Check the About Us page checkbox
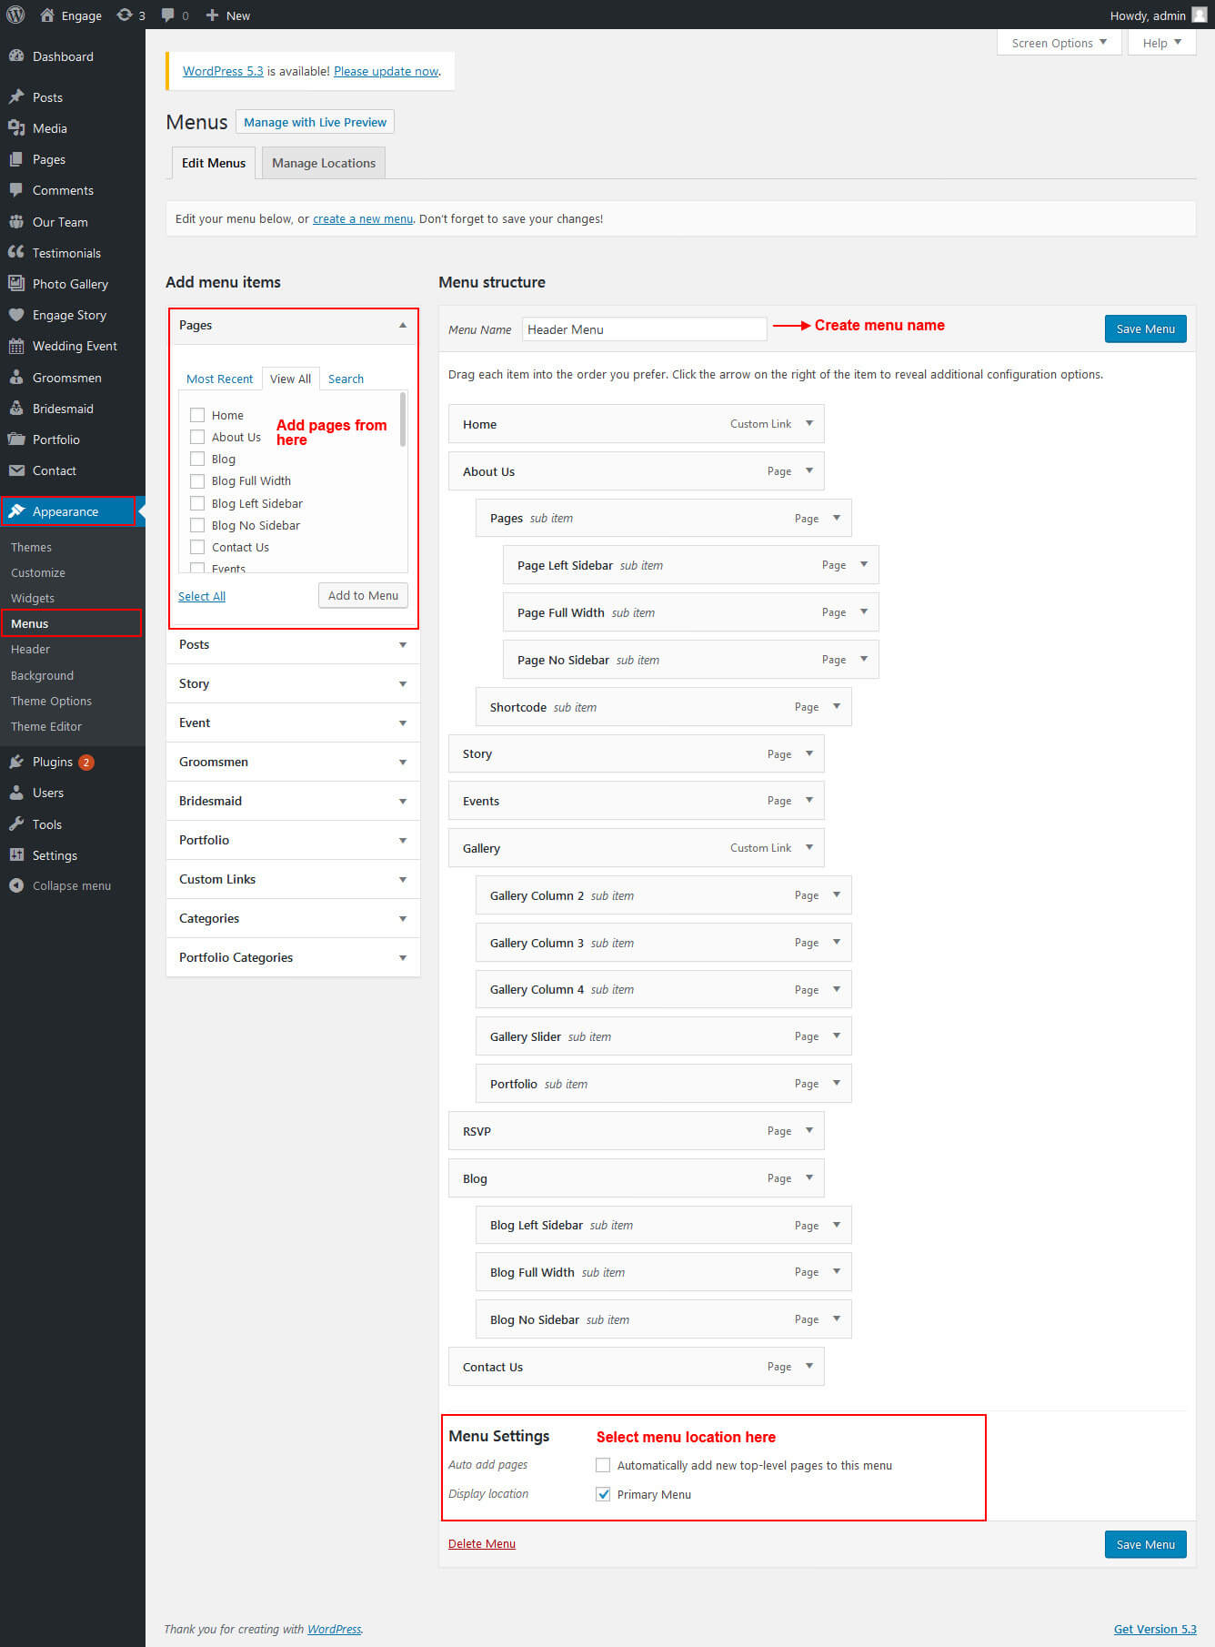The width and height of the screenshot is (1215, 1647). click(197, 437)
